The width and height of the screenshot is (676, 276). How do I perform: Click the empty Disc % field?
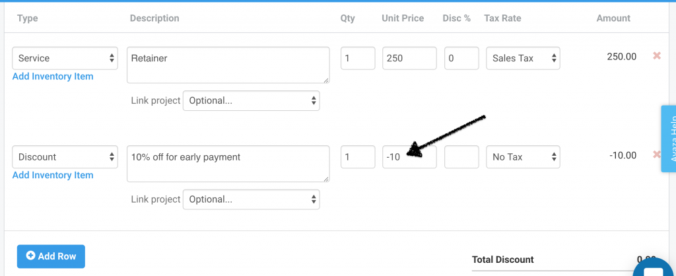pos(461,157)
